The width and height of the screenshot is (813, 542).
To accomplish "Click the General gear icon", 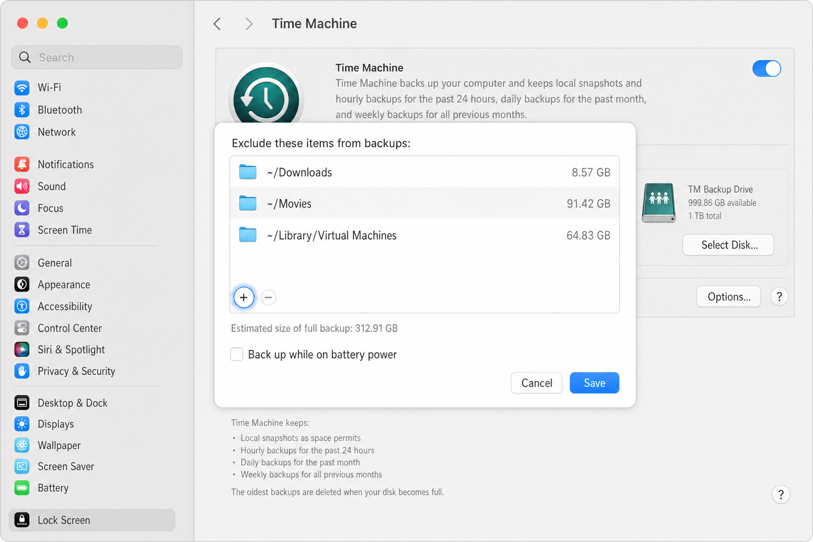I will [22, 263].
